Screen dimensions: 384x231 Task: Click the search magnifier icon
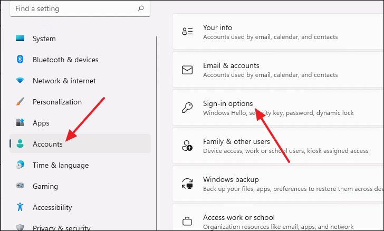[141, 8]
